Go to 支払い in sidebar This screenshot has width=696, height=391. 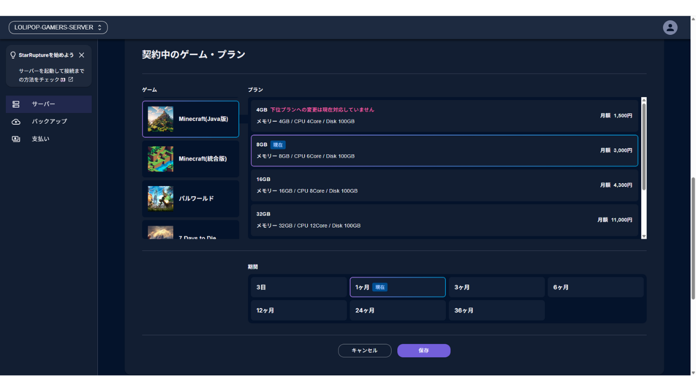tap(48, 139)
